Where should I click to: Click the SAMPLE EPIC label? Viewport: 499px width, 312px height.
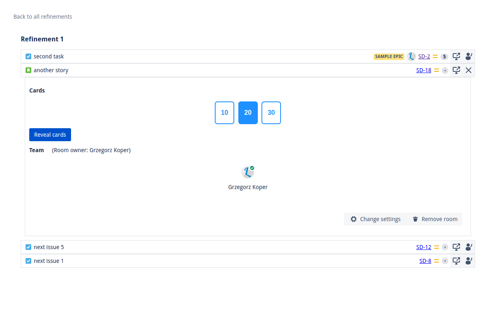tap(389, 57)
